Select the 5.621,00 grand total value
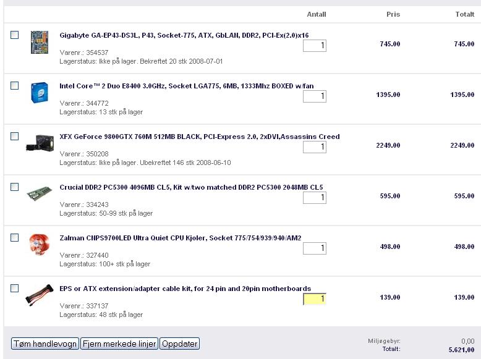The height and width of the screenshot is (359, 481). (x=461, y=350)
